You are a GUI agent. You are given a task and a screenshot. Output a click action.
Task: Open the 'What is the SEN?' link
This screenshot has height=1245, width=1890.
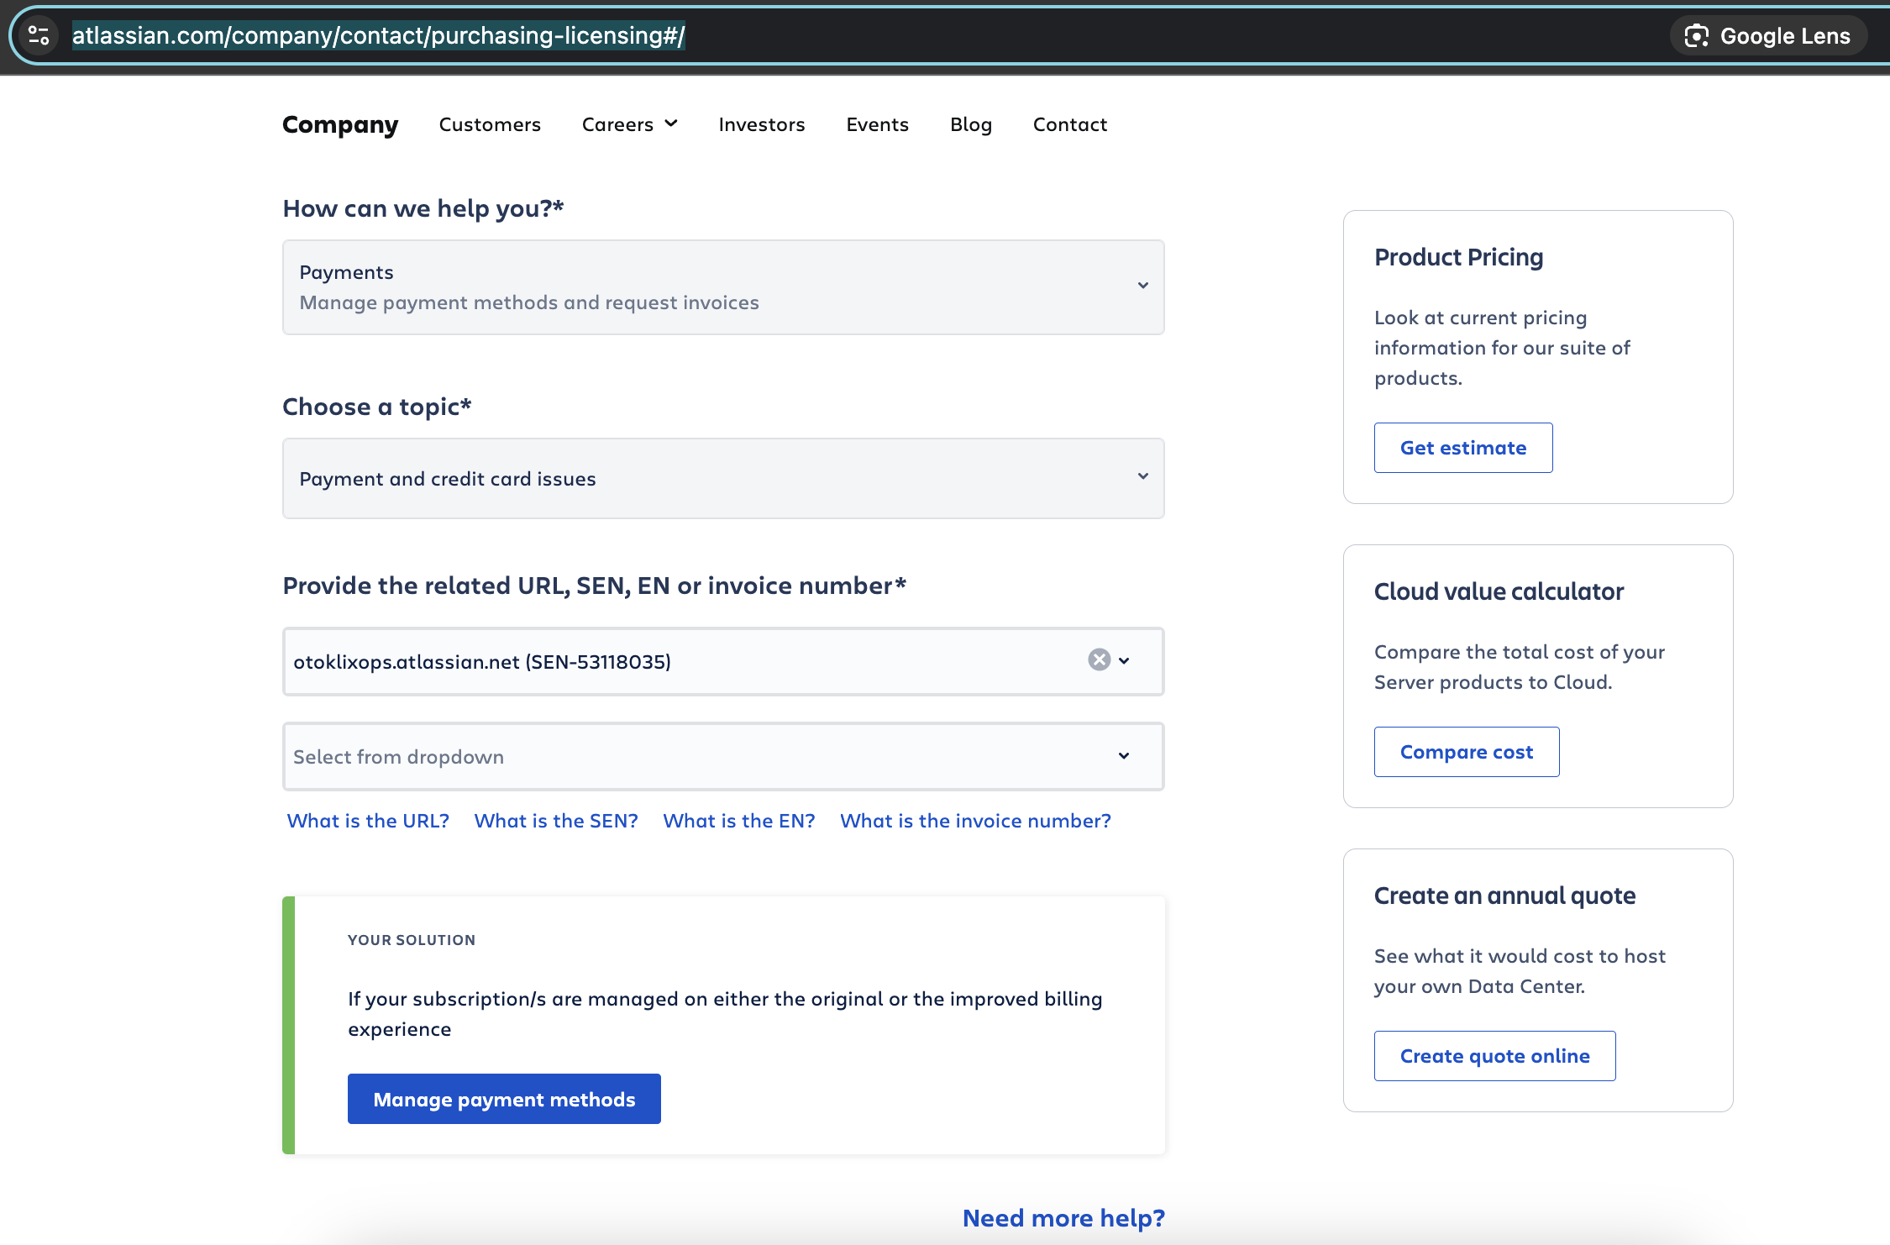click(555, 821)
